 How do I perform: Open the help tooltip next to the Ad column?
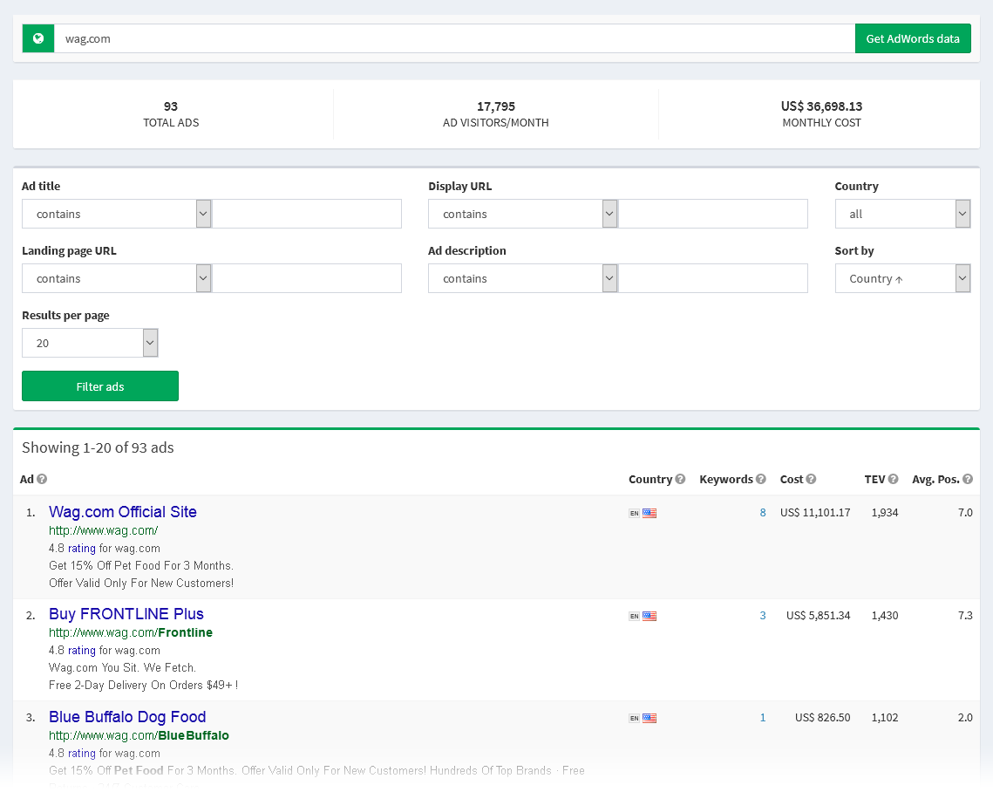click(x=44, y=479)
